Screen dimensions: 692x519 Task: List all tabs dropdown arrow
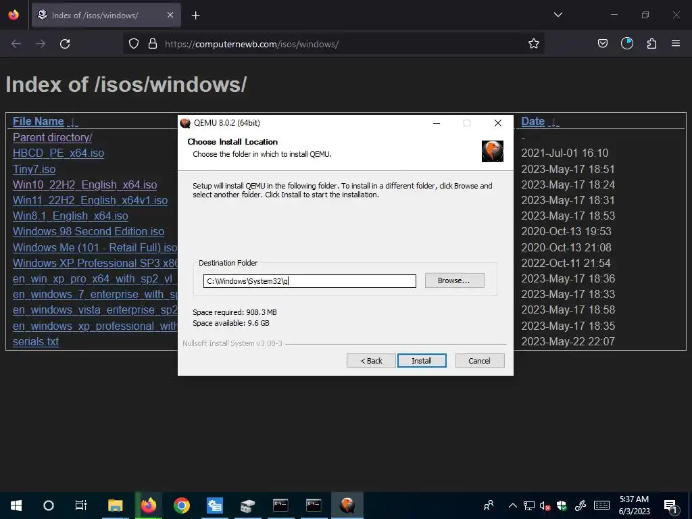(x=558, y=15)
